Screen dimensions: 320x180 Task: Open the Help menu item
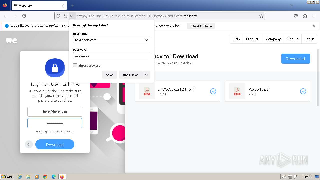click(236, 39)
